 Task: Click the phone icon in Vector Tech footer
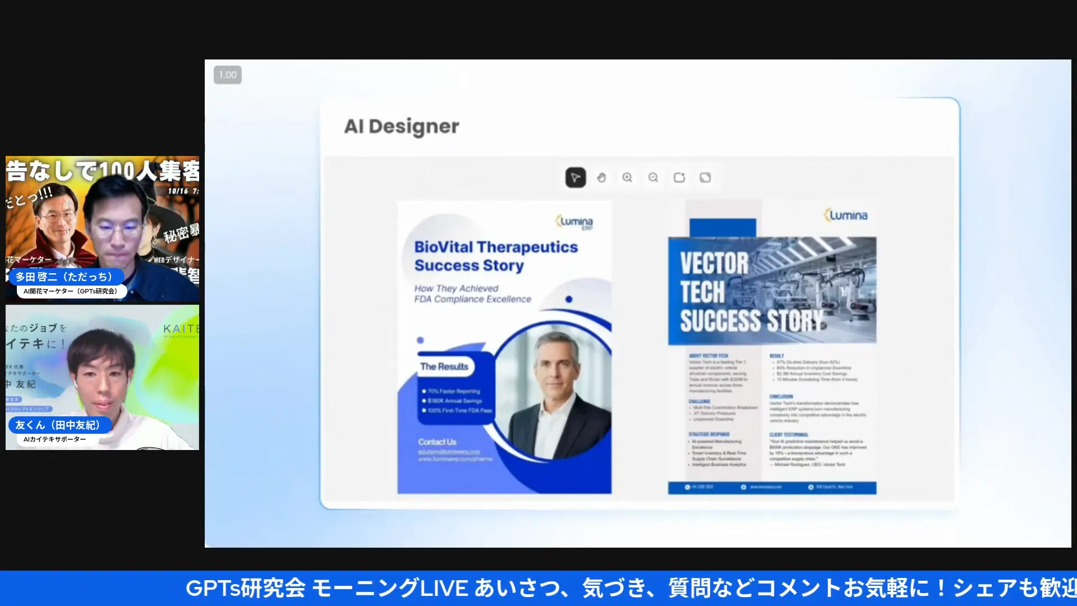[x=688, y=487]
